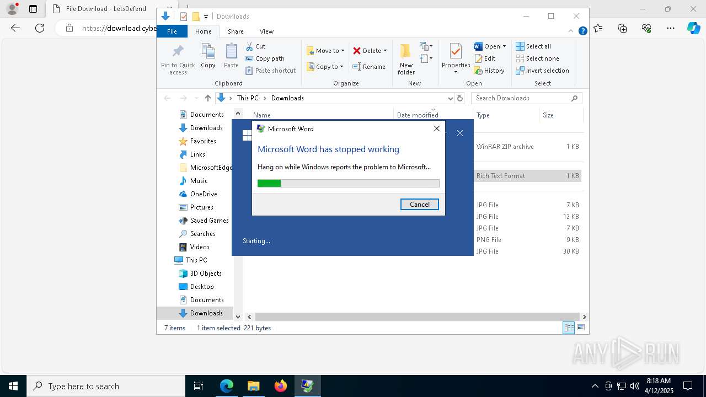The width and height of the screenshot is (706, 397).
Task: Open Firefox from the taskbar
Action: pos(280,386)
